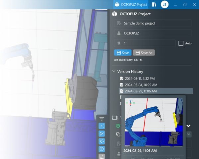Select version 2024-03-11, 3:32 PM
This screenshot has height=159, width=199.
pos(140,79)
